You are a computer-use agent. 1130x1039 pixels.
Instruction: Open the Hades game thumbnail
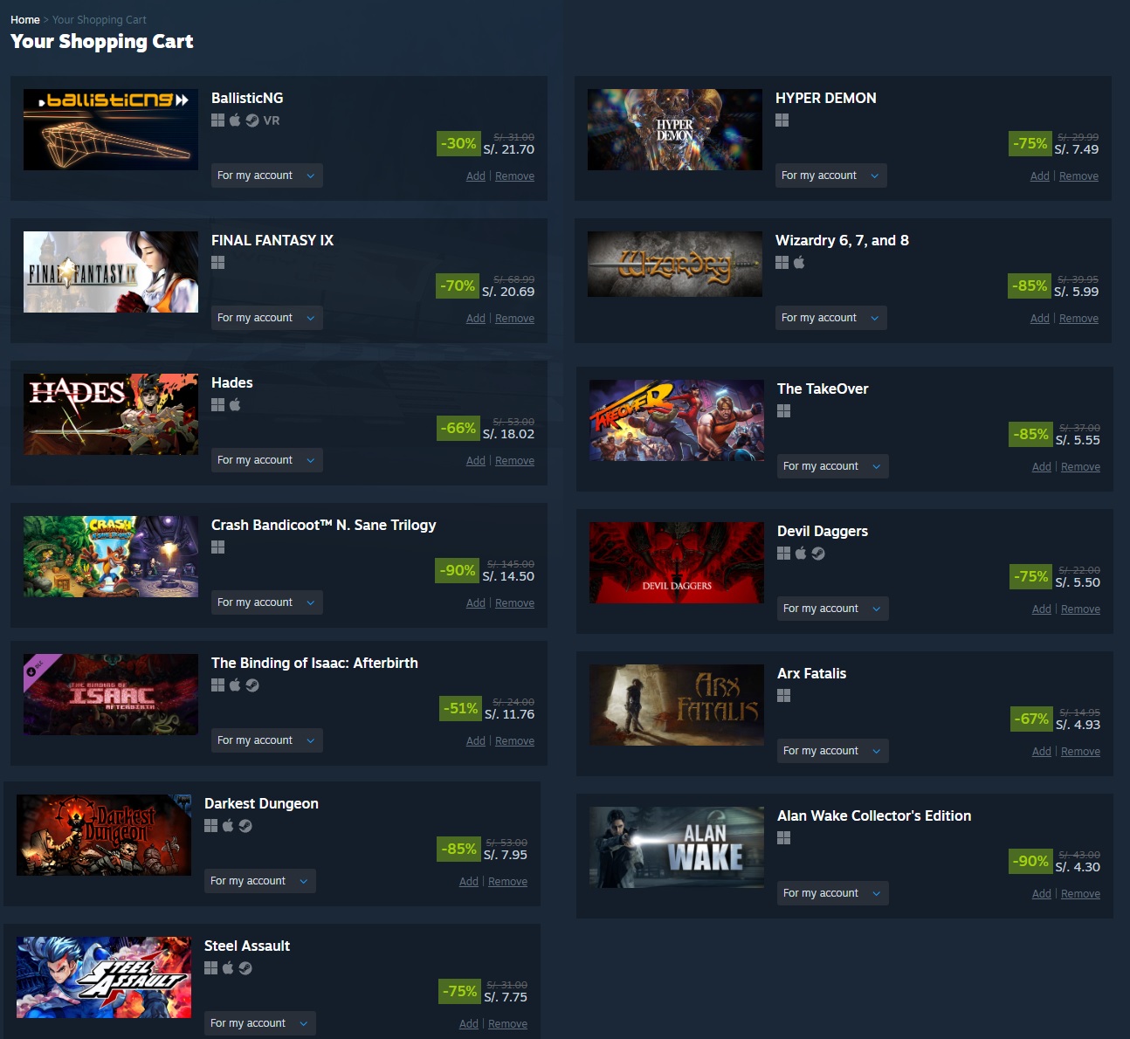111,414
